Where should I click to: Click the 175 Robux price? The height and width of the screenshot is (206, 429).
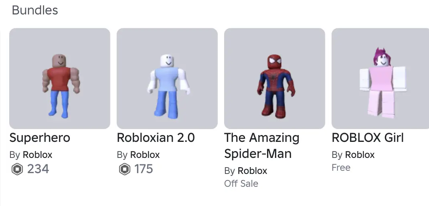(x=144, y=170)
